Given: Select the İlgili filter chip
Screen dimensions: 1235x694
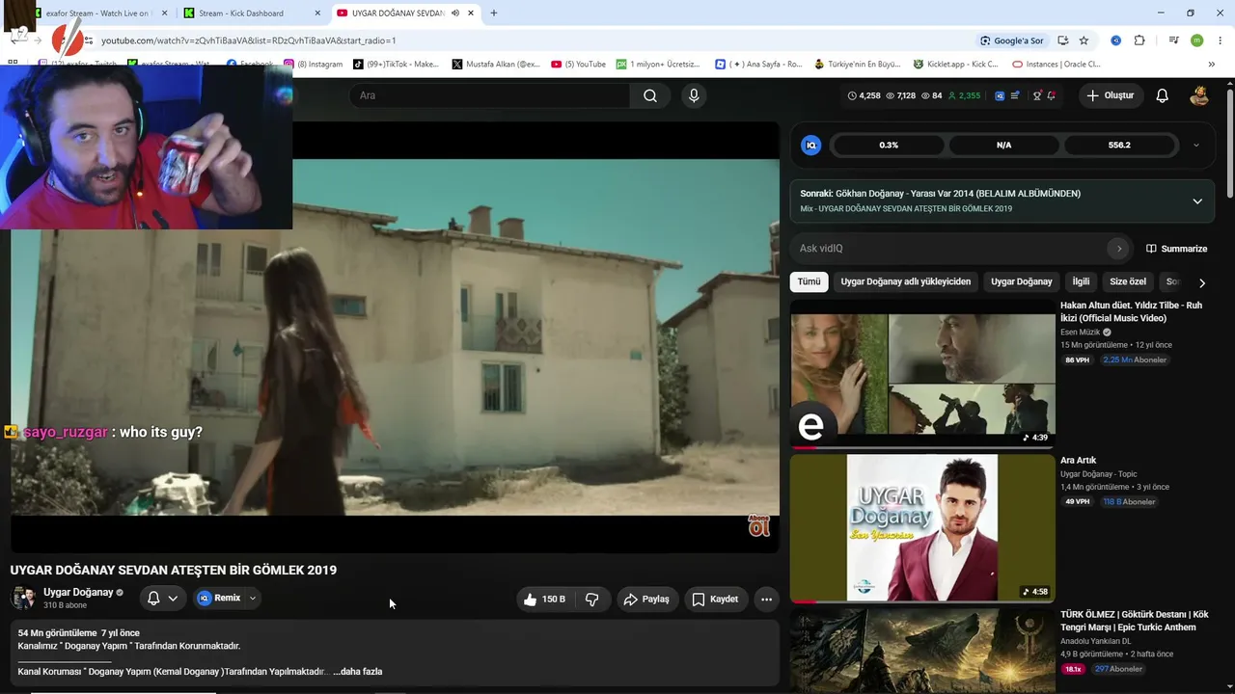Looking at the screenshot, I should click(x=1081, y=281).
